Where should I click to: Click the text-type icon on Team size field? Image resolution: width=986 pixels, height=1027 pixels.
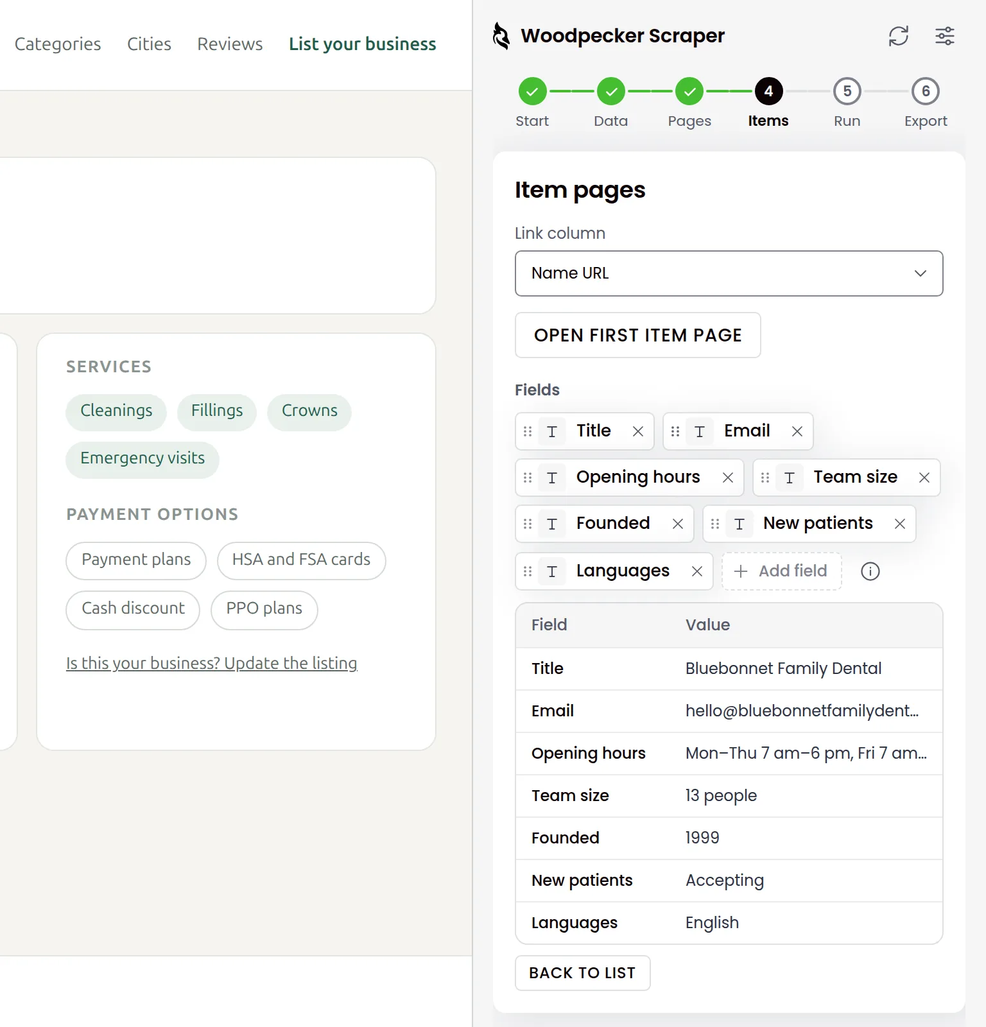(790, 478)
